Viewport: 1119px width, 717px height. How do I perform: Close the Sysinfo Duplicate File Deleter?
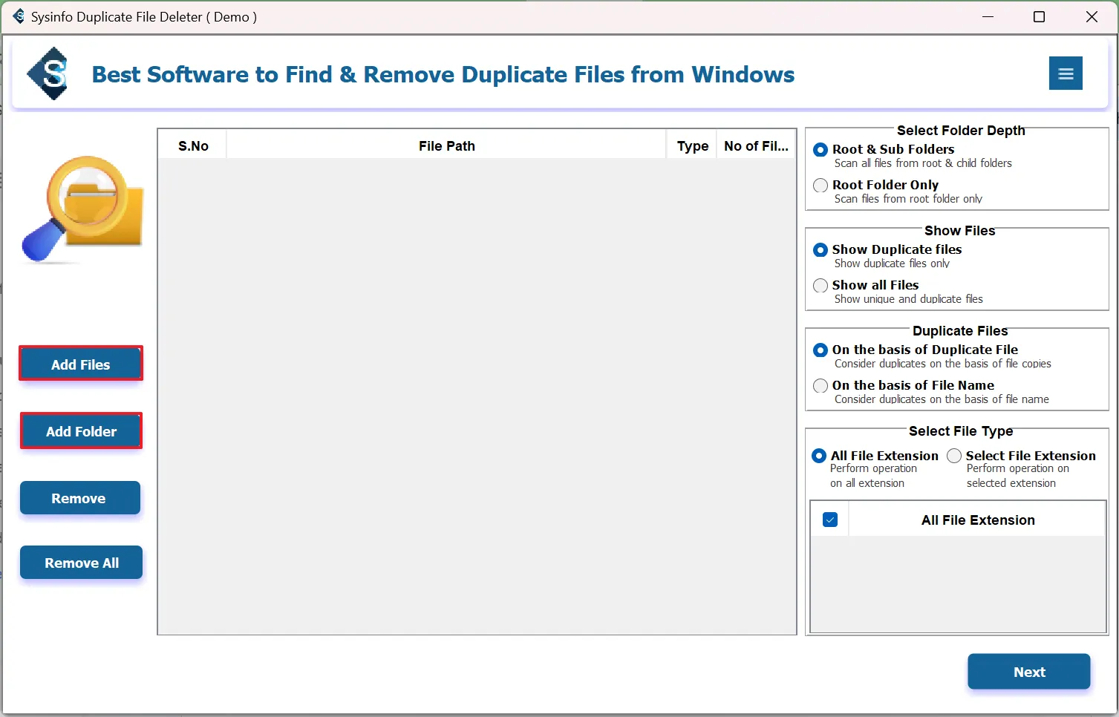1092,16
